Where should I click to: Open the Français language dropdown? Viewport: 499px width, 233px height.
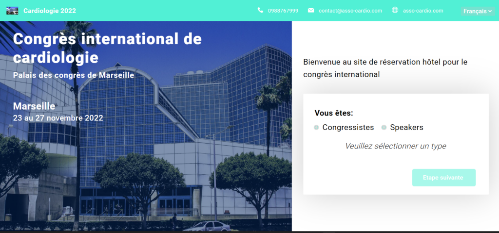point(478,11)
